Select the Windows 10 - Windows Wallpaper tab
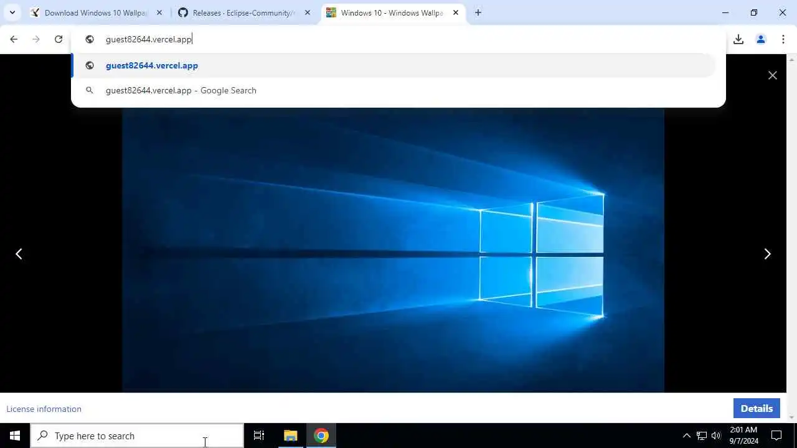This screenshot has height=448, width=797. [392, 12]
